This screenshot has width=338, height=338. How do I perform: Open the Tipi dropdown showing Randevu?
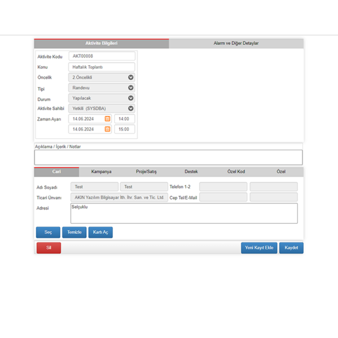pyautogui.click(x=130, y=87)
